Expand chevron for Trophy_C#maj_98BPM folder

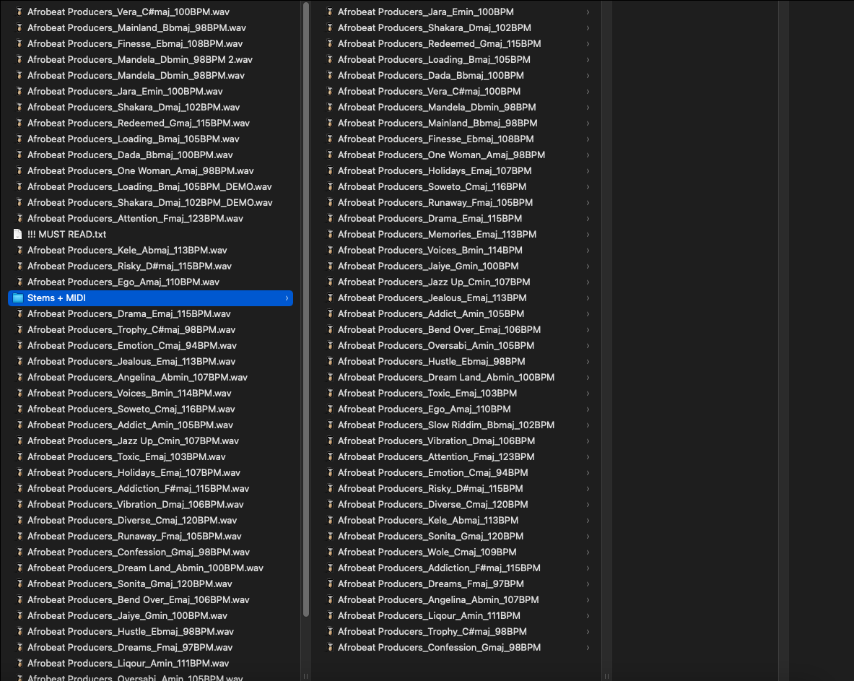588,631
